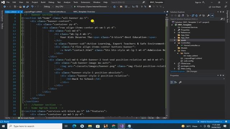The width and height of the screenshot is (230, 129).
Task: Click Show All Files icon in Solution Explorer
Action: 204,15
